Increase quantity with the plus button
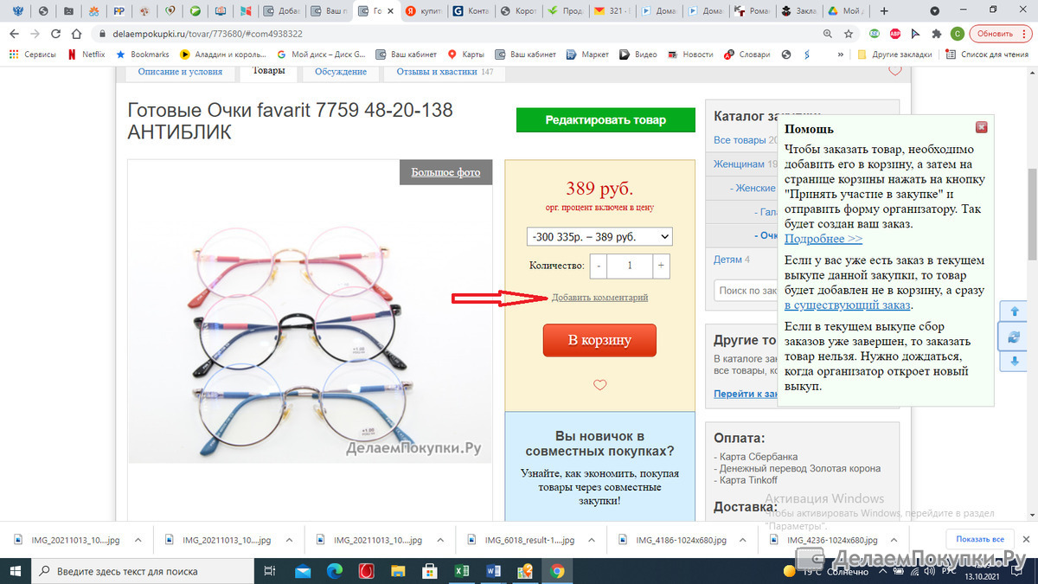The image size is (1038, 584). pos(661,266)
